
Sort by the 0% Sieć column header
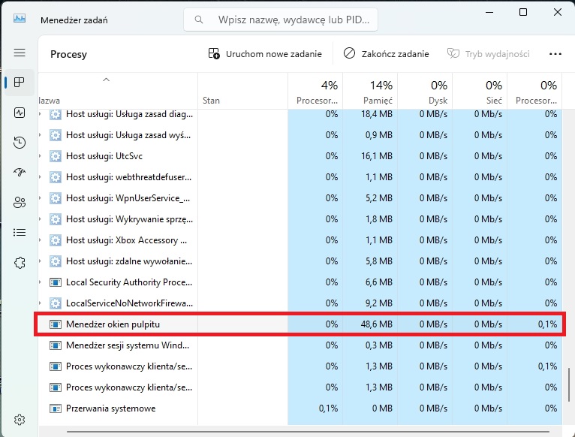480,91
